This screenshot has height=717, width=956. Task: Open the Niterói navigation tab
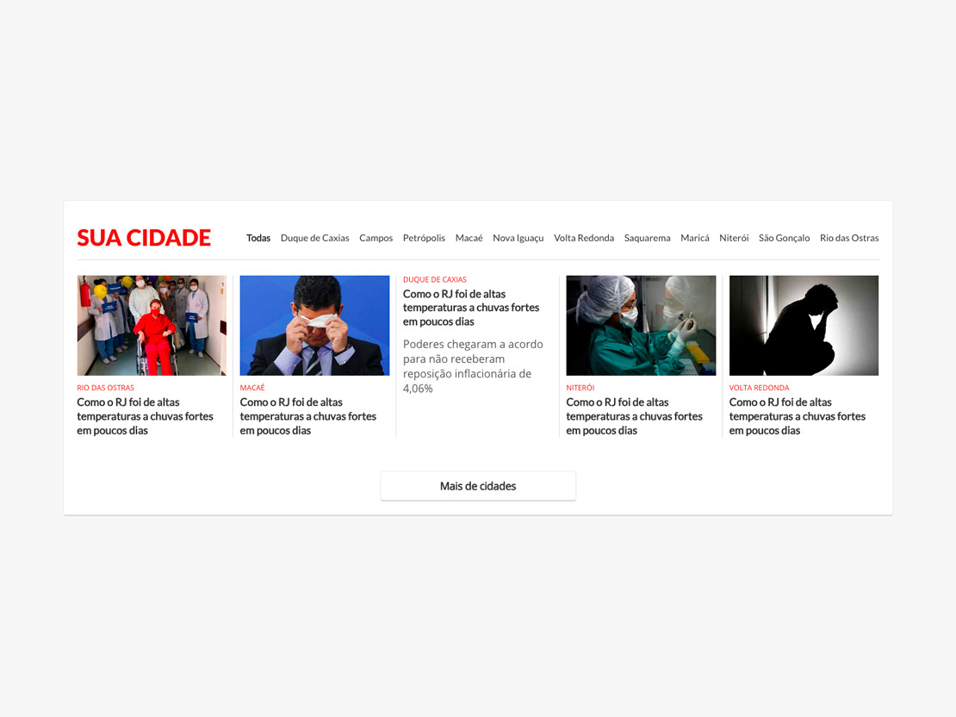pyautogui.click(x=734, y=238)
